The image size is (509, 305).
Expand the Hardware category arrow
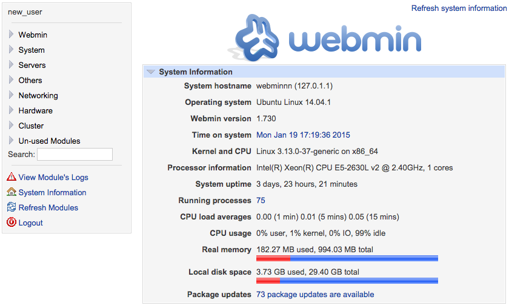[11, 110]
